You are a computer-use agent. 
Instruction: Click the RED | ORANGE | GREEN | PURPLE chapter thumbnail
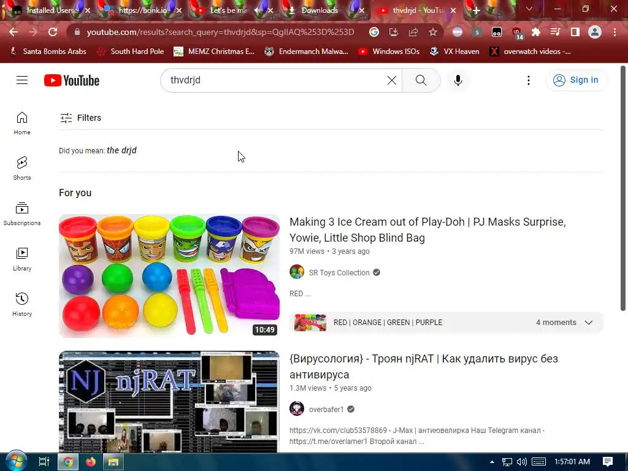click(x=310, y=323)
